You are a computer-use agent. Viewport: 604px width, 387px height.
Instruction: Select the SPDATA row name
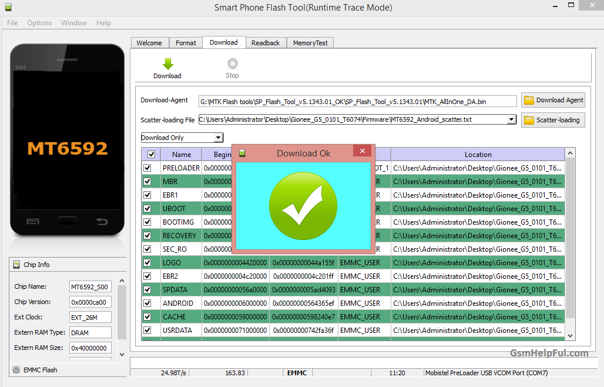click(175, 290)
